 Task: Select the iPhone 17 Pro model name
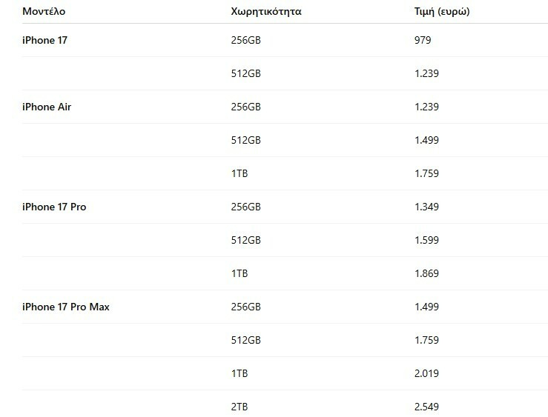[x=54, y=207]
